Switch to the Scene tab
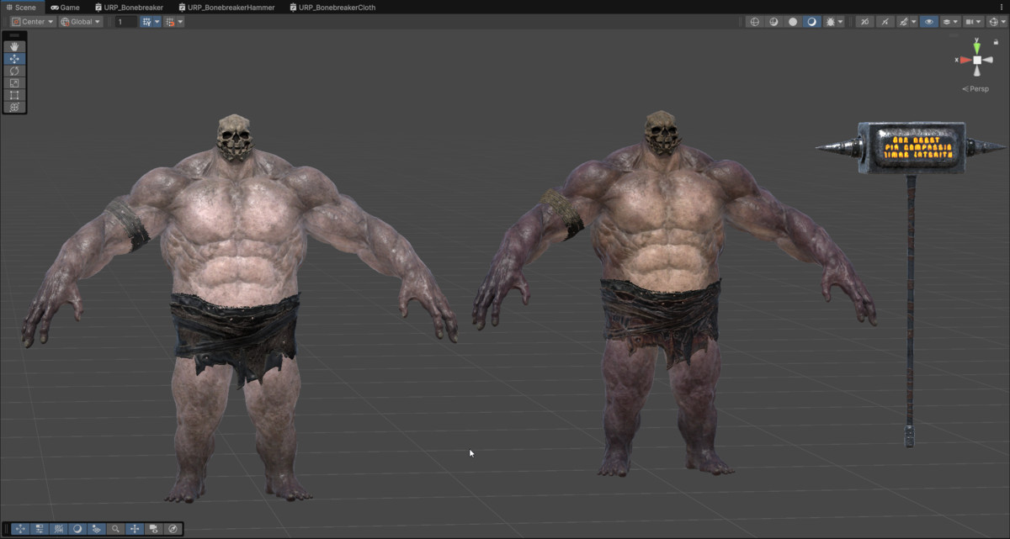The image size is (1010, 539). [x=21, y=7]
